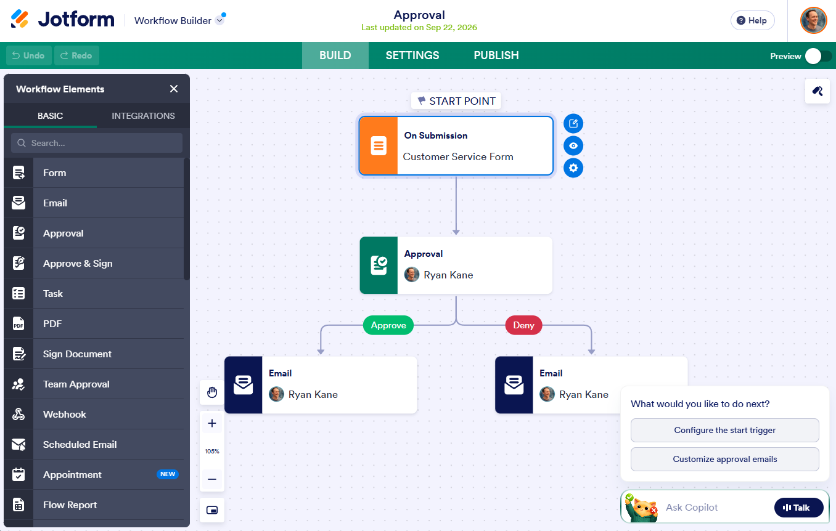This screenshot has height=531, width=836.
Task: Click the green icon on the Approval node
Action: (379, 265)
